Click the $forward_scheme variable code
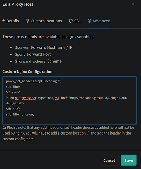 point(30,61)
